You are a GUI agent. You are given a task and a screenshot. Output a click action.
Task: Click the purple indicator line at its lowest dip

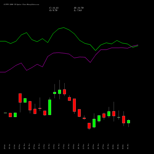point(3,72)
